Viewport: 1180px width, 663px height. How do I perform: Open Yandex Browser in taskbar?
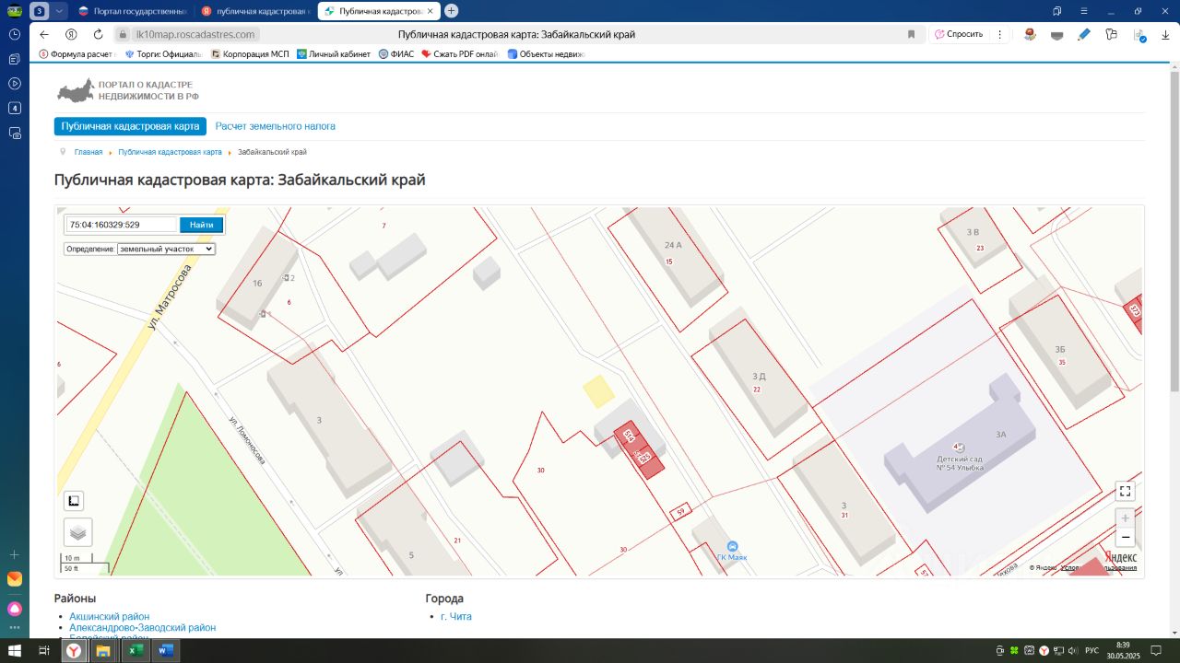click(74, 651)
